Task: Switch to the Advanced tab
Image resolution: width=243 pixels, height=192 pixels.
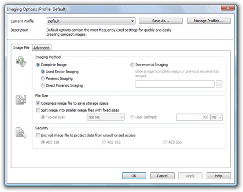Action: click(x=41, y=48)
